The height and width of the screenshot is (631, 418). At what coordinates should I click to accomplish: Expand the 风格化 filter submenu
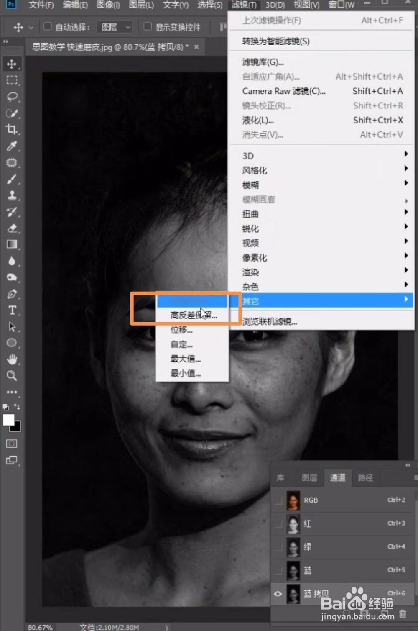pyautogui.click(x=322, y=170)
